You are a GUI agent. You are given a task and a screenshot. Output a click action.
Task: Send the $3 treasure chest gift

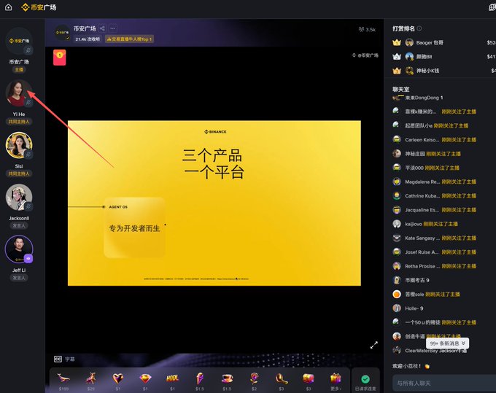pos(309,381)
